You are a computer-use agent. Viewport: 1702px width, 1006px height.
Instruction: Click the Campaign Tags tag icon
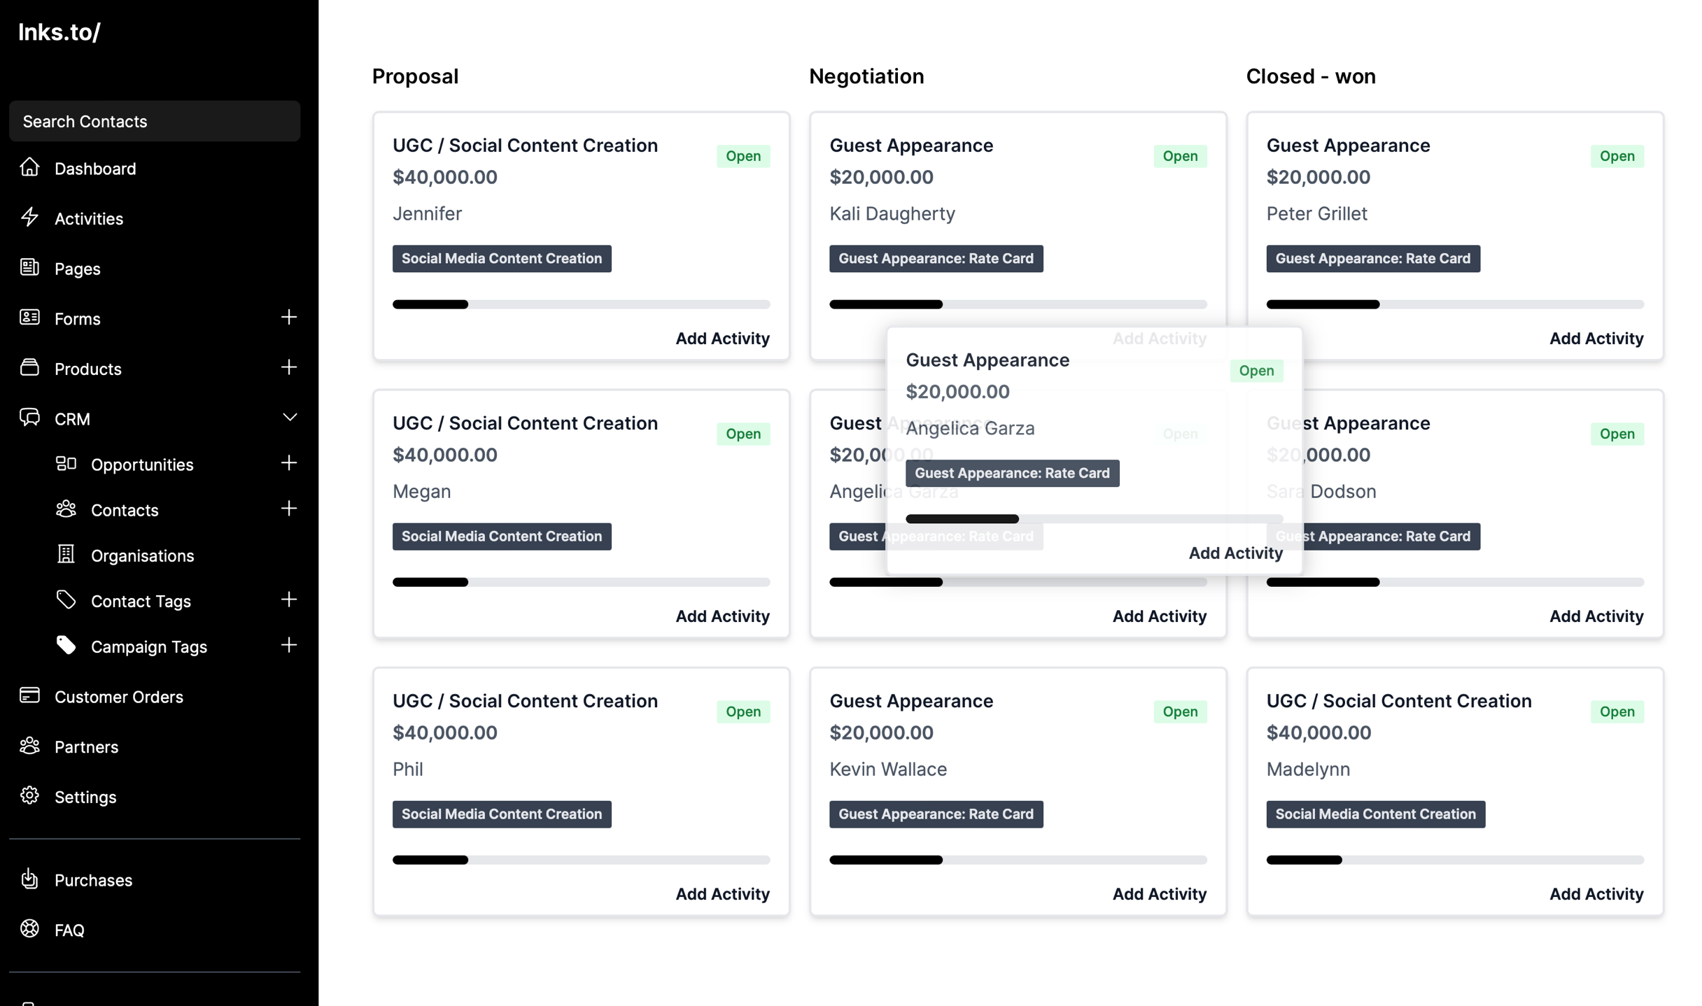[x=66, y=645]
